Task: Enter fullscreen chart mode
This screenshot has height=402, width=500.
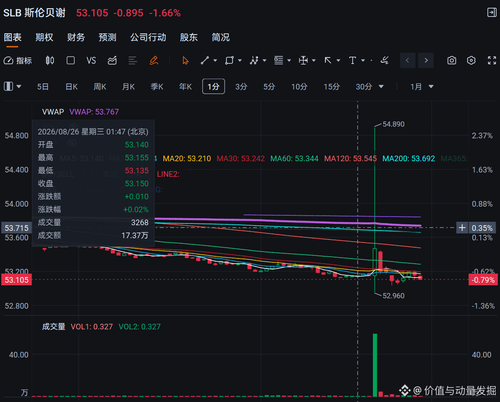Action: click(x=492, y=61)
